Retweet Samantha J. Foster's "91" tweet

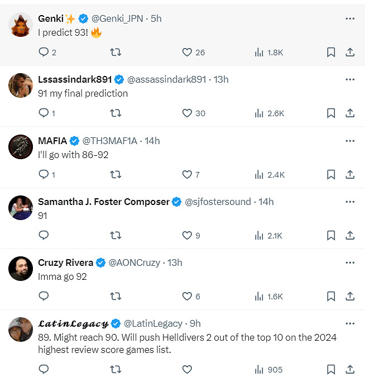(x=116, y=235)
